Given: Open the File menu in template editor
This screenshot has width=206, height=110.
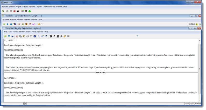Looking at the screenshot, I should (5, 32).
